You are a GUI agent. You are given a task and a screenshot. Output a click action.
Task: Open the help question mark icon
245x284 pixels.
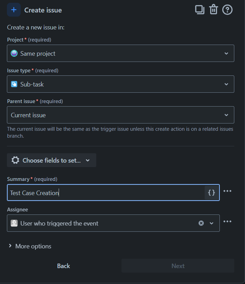227,9
